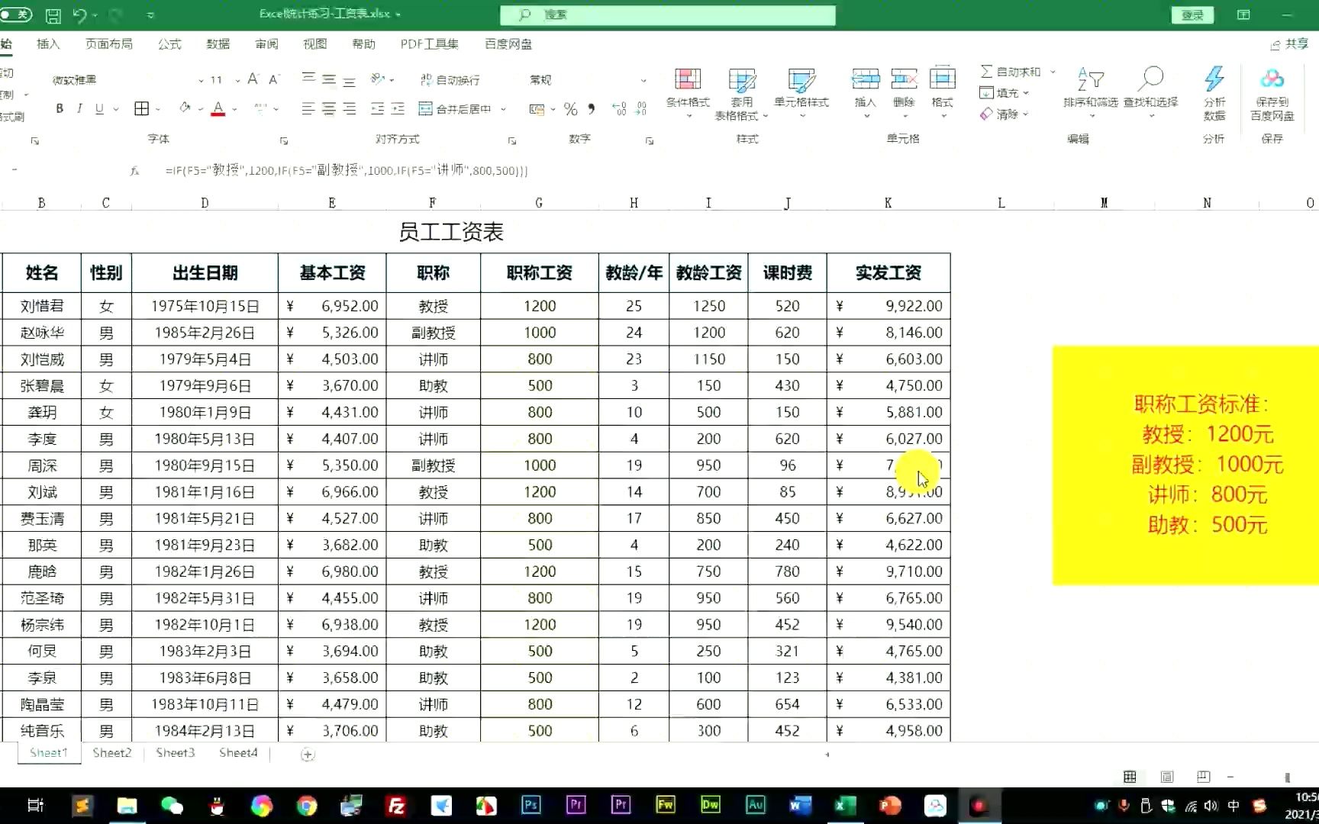Click the decrease decimal icon

click(640, 109)
